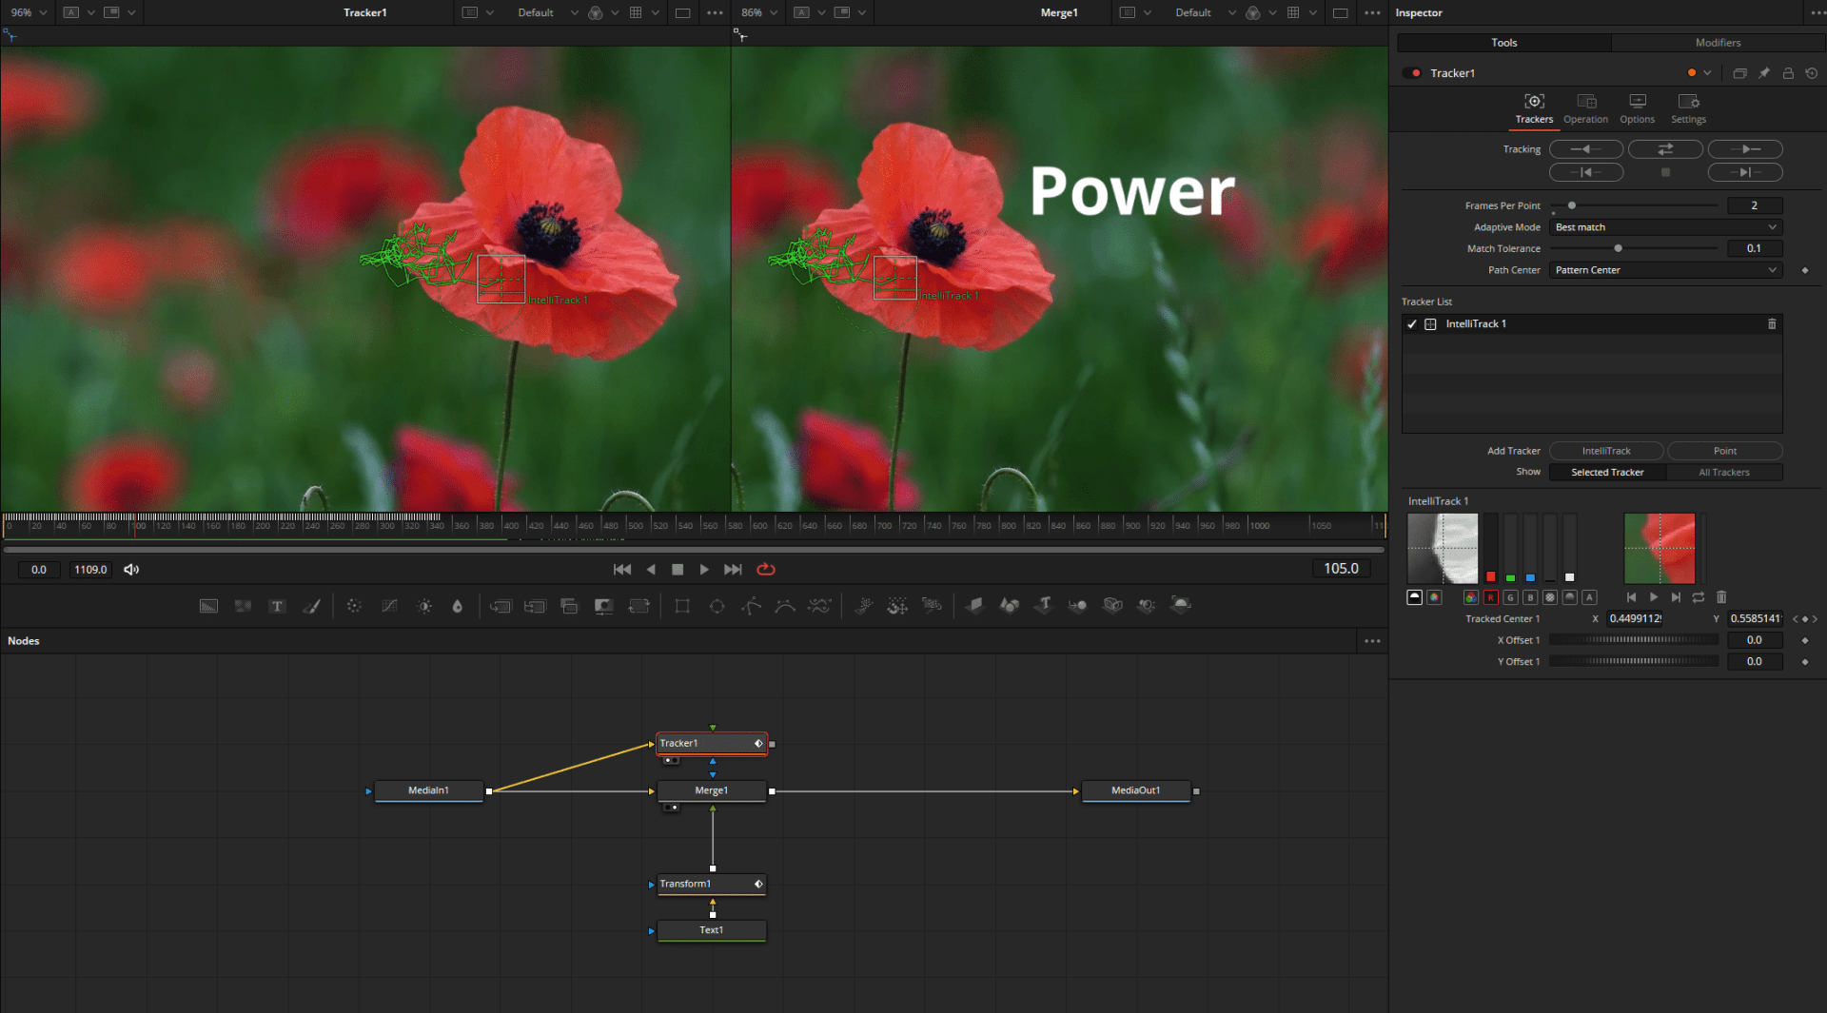Select the Text+ tool in the toolbar
Viewport: 1827px width, 1013px height.
click(x=277, y=606)
